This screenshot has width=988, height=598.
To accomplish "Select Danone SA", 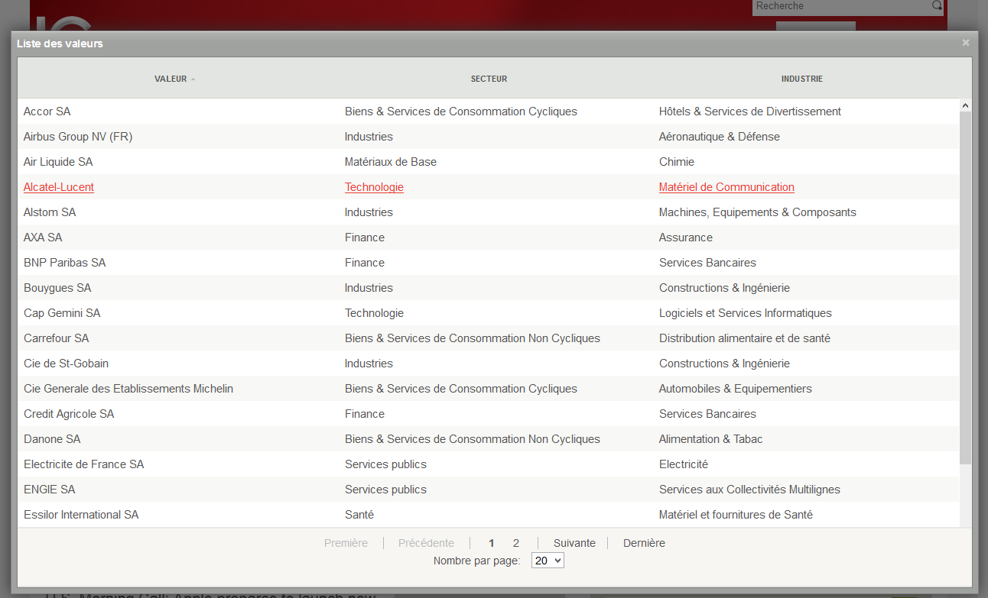I will click(x=52, y=439).
